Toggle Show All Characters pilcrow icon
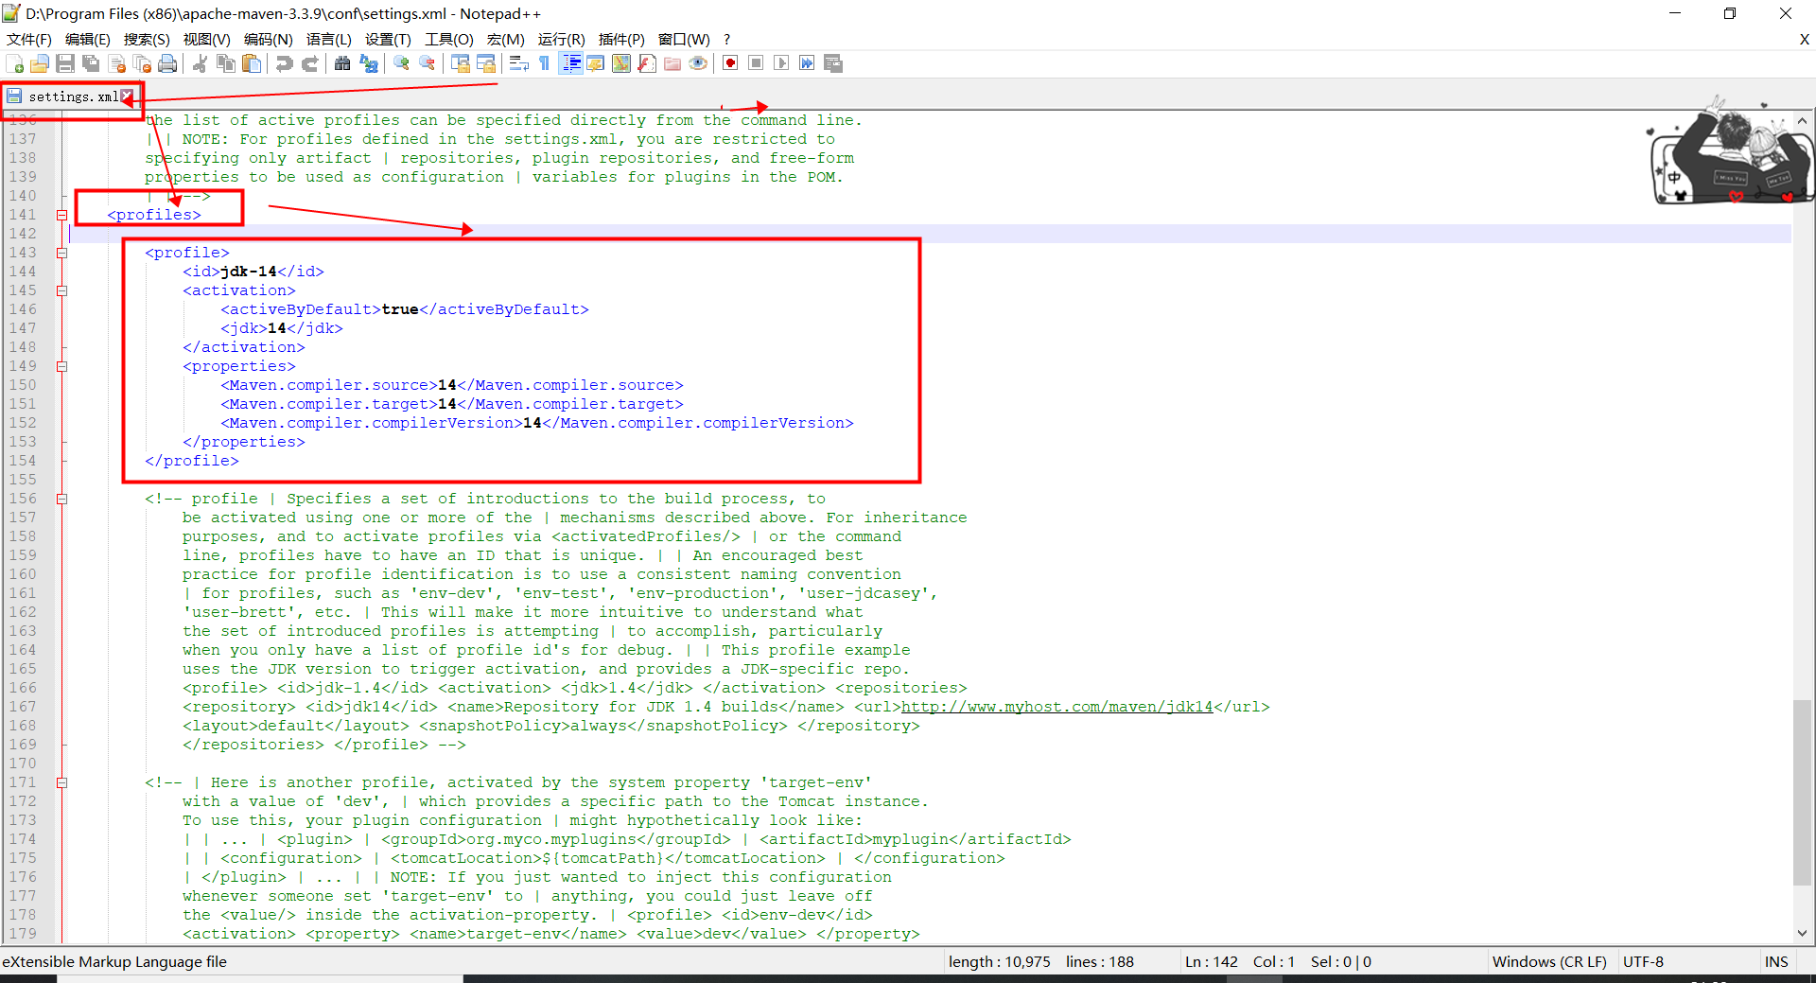 [x=544, y=63]
